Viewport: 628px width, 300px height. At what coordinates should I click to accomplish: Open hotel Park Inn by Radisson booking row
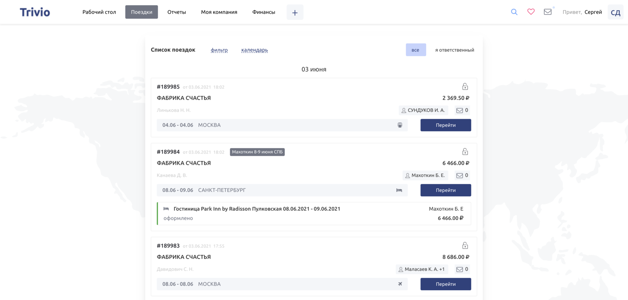314,214
